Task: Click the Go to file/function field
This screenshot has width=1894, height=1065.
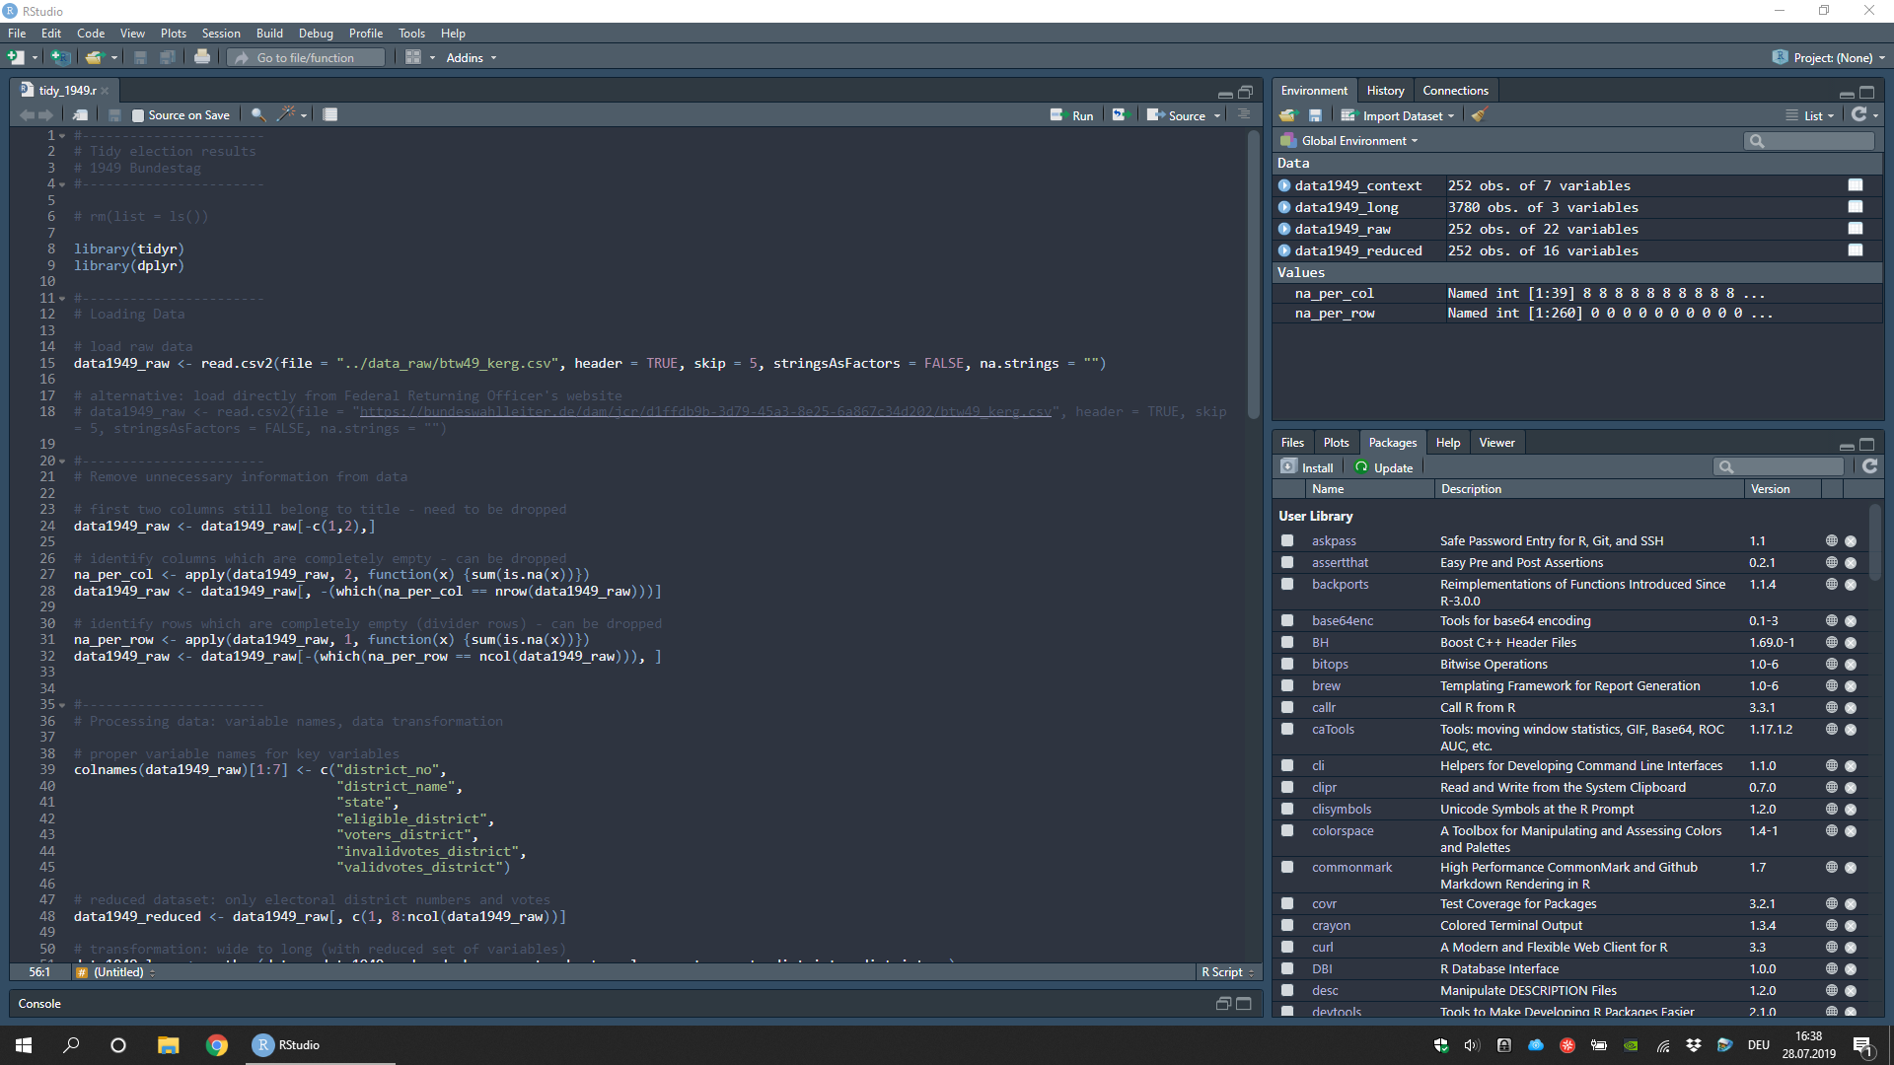Action: tap(306, 58)
